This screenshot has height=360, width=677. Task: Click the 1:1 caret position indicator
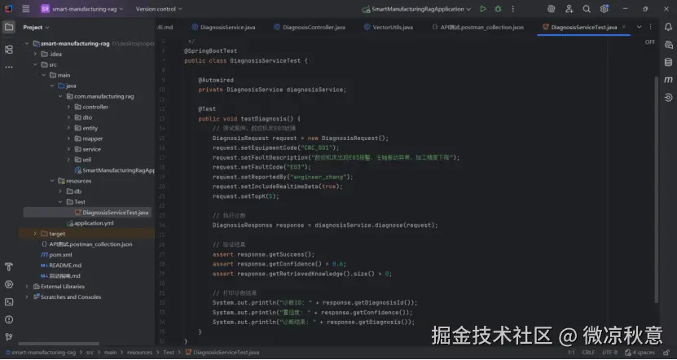tap(571, 353)
